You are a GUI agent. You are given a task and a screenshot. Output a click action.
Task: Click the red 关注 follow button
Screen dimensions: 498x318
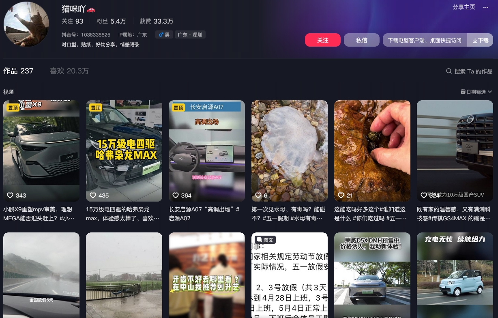pyautogui.click(x=323, y=40)
